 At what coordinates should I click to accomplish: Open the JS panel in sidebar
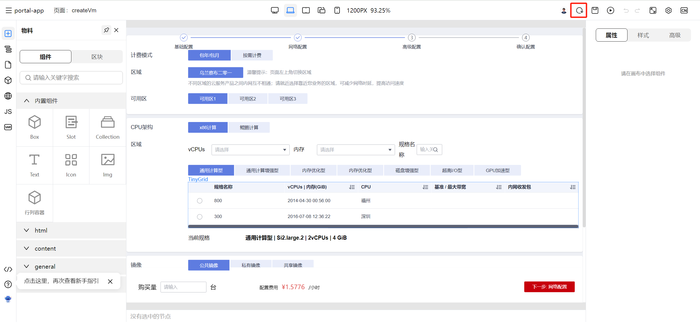point(8,111)
